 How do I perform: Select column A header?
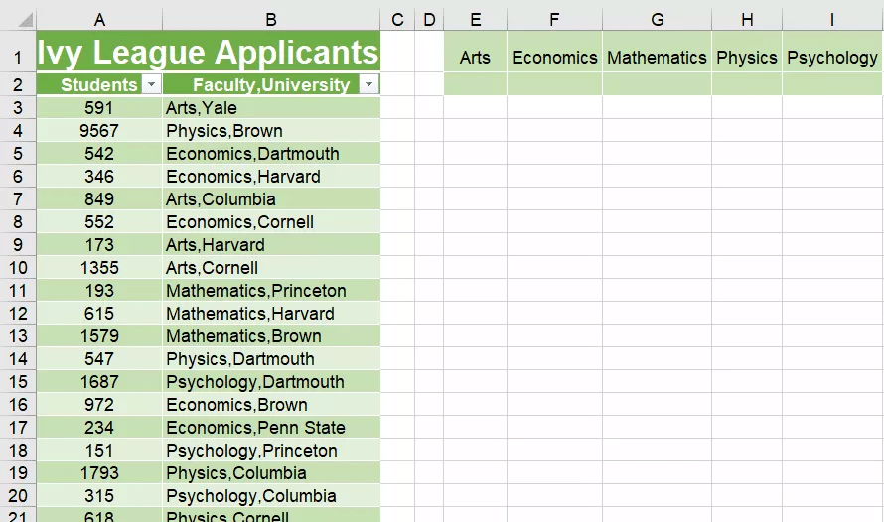[99, 20]
